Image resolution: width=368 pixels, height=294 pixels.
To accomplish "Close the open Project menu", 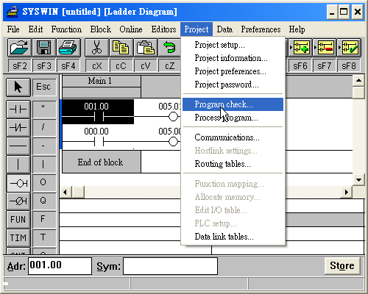I will tap(197, 29).
